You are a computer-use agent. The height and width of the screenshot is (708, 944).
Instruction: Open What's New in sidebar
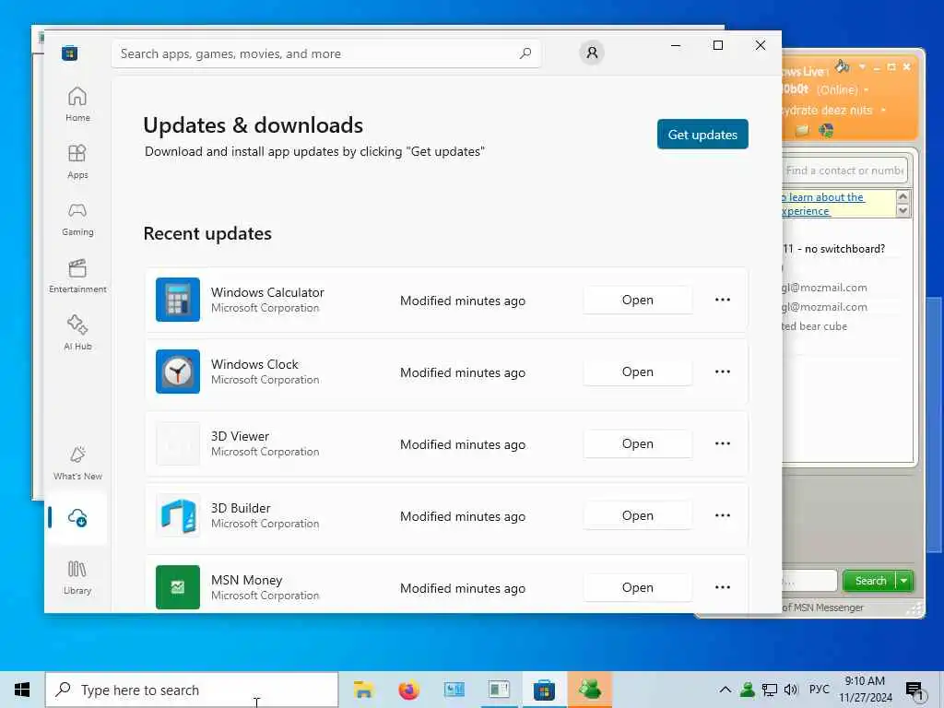tap(77, 463)
